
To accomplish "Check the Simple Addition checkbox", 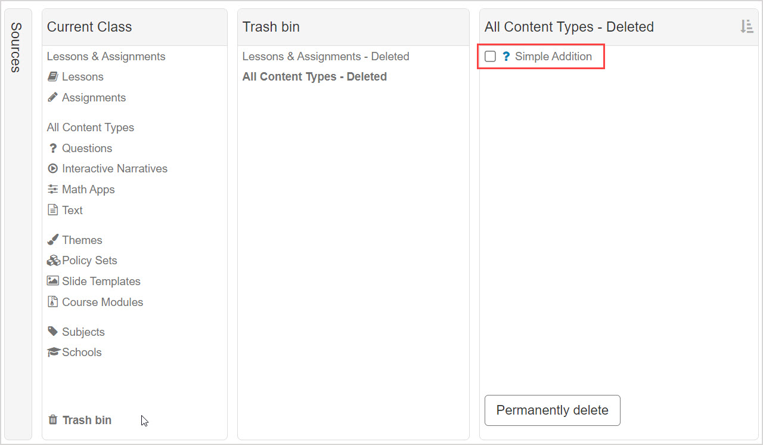I will [490, 57].
